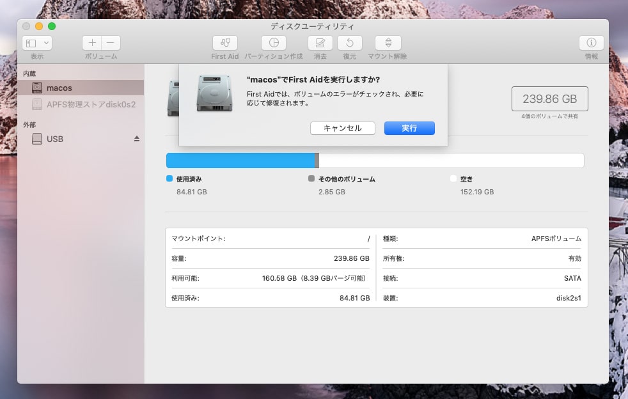
Task: Select the macos volume in the sidebar
Action: tap(59, 88)
